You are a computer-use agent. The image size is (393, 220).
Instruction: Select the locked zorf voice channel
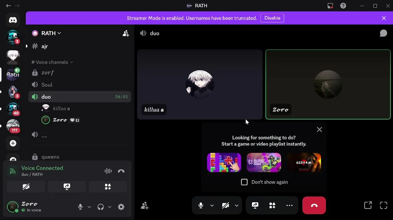click(x=80, y=73)
